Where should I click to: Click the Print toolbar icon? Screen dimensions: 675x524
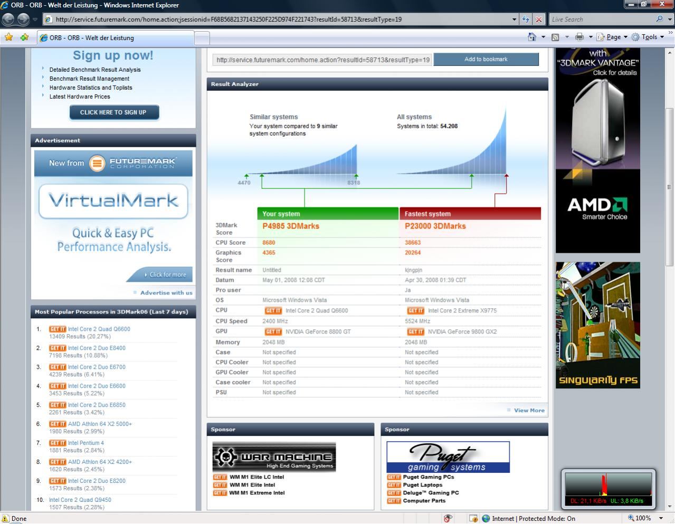579,37
